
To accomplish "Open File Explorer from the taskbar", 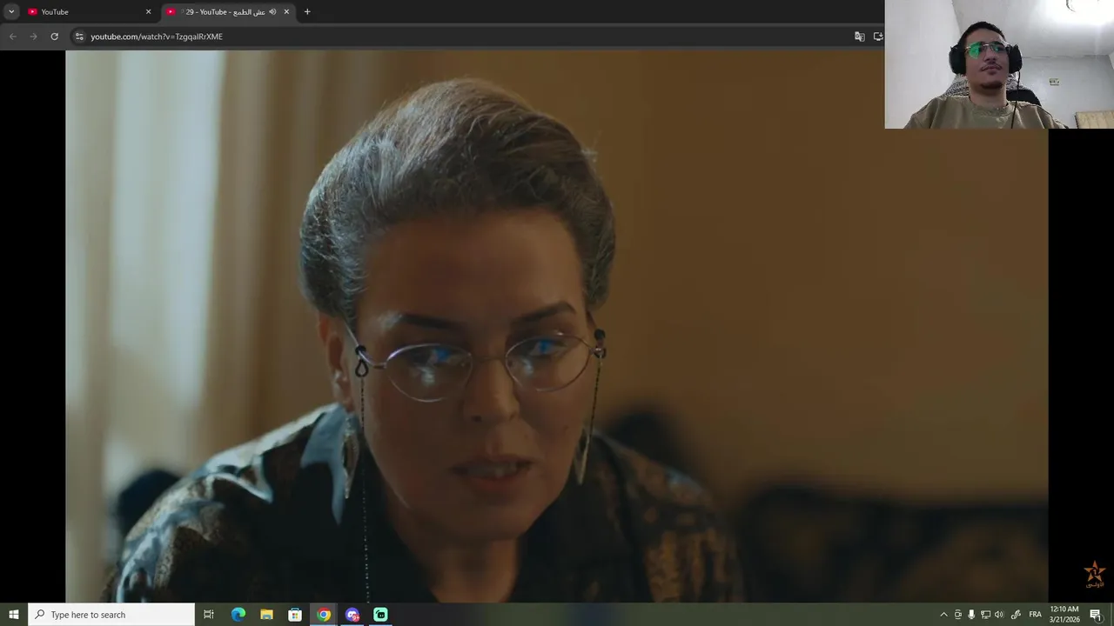I will coord(266,615).
